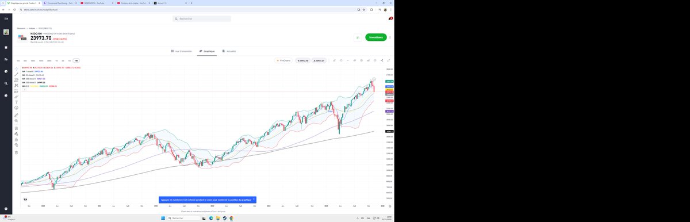Image resolution: width=690 pixels, height=222 pixels.
Task: Click the A buy price button
Action: [x=319, y=60]
